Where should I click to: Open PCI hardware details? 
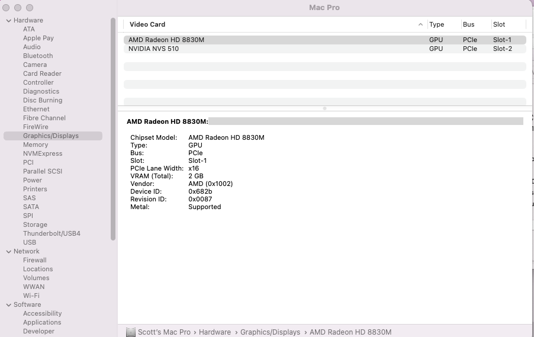point(28,162)
